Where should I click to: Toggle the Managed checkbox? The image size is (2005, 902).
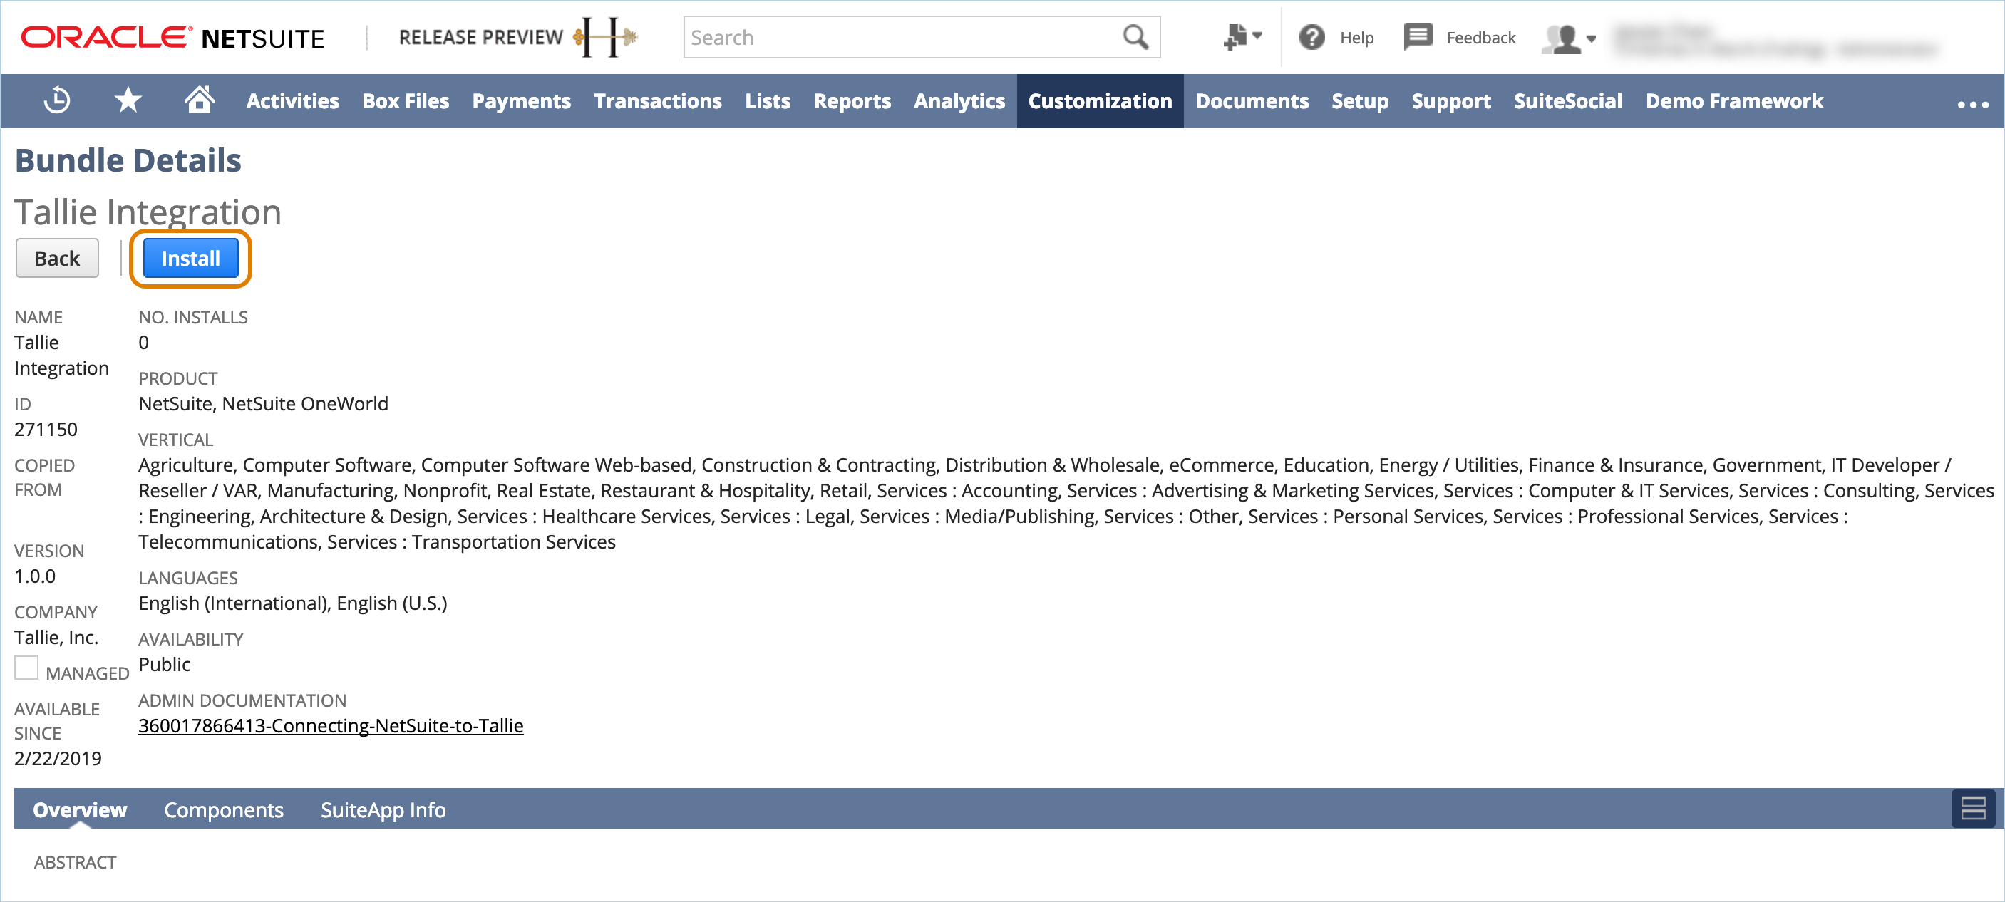tap(26, 668)
